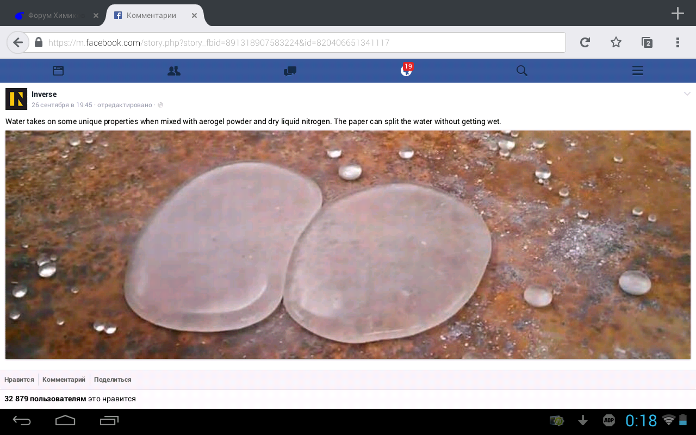Open the water droplets post image

(x=348, y=245)
